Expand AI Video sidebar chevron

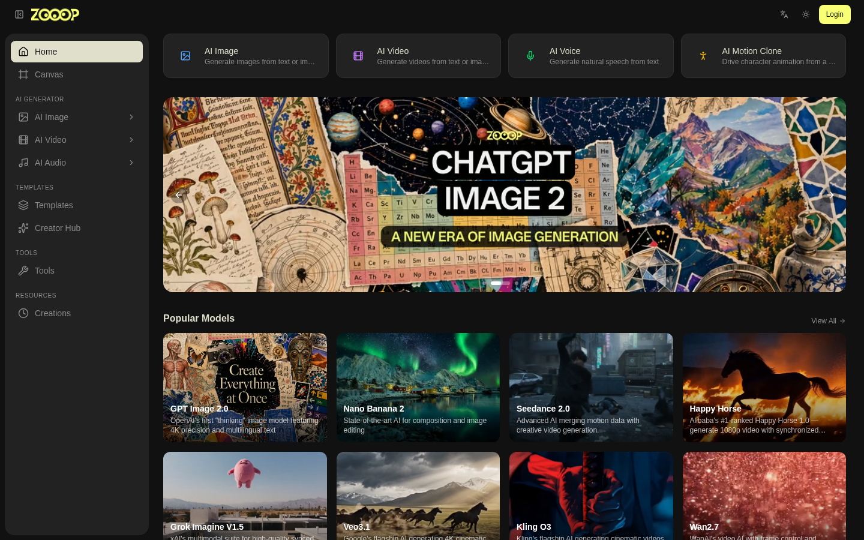[x=131, y=140]
